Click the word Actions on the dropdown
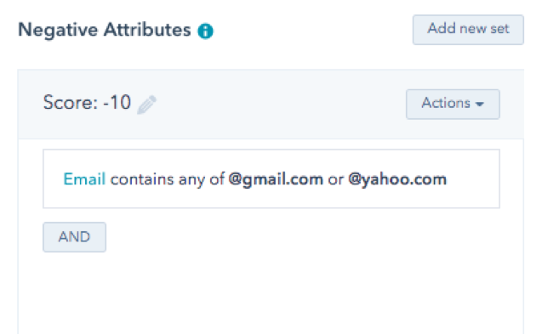The width and height of the screenshot is (542, 334). coord(446,103)
